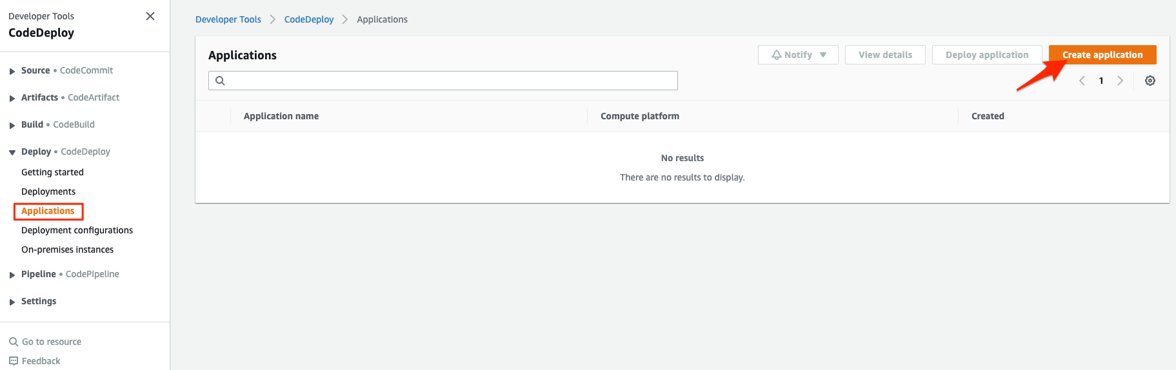
Task: Click the Developer Tools breadcrumb link
Action: (x=228, y=19)
